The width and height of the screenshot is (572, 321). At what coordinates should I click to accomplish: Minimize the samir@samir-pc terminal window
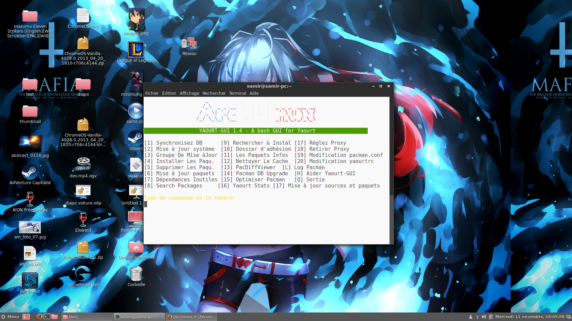[374, 86]
